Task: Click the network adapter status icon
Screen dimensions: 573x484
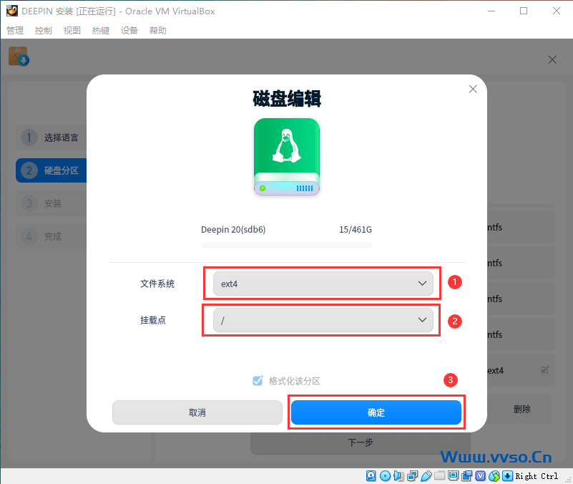Action: tap(412, 475)
